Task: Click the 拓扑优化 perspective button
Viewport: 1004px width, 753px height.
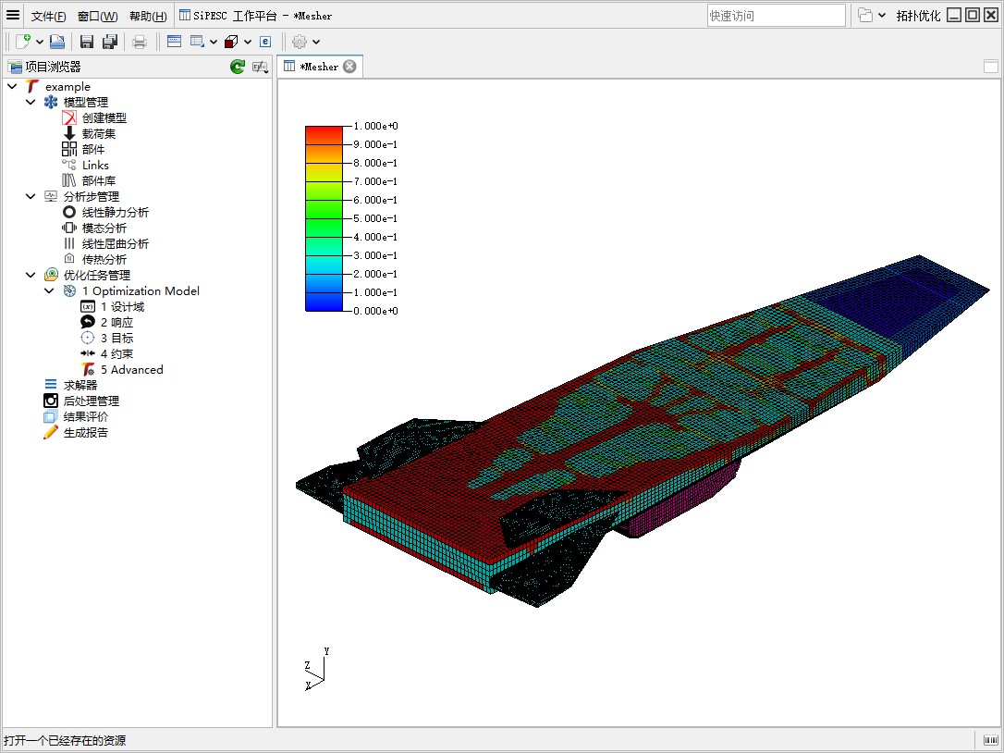Action: click(918, 16)
